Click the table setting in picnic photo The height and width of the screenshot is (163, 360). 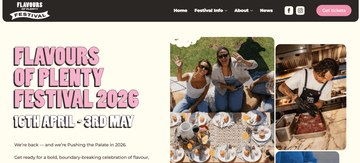220,137
